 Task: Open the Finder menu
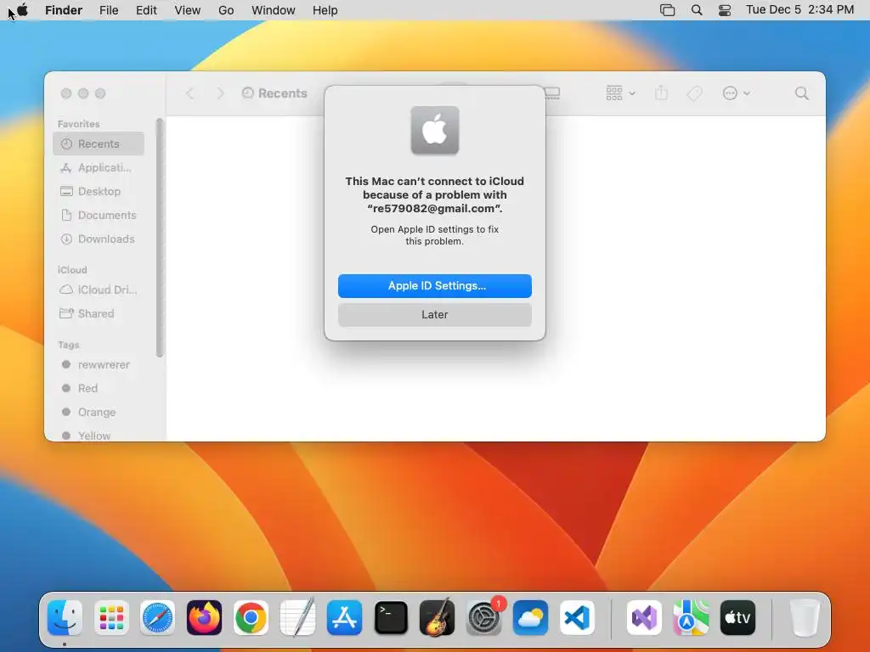coord(63,10)
